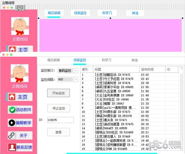Open 编程教学 sidebar button

(20, 123)
